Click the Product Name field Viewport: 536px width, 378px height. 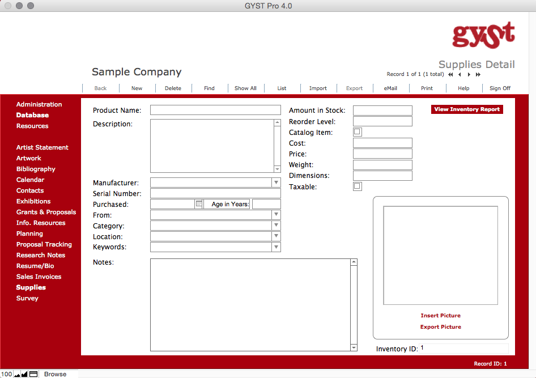[215, 110]
